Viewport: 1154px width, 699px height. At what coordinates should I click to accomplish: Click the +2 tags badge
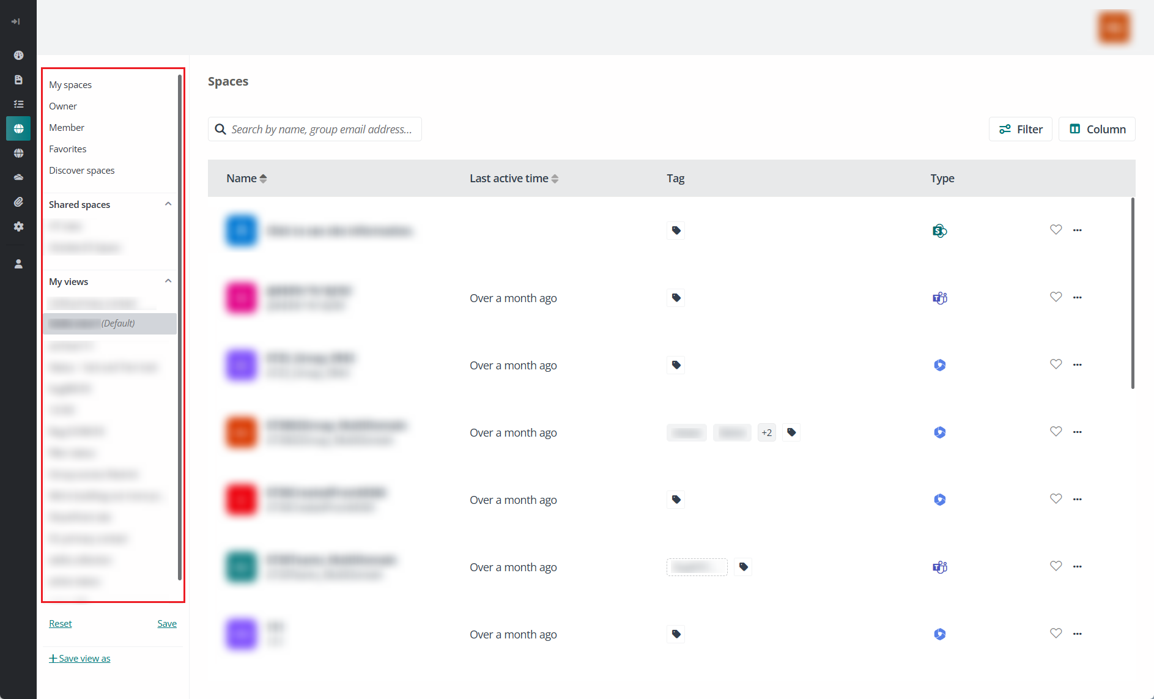pyautogui.click(x=766, y=433)
